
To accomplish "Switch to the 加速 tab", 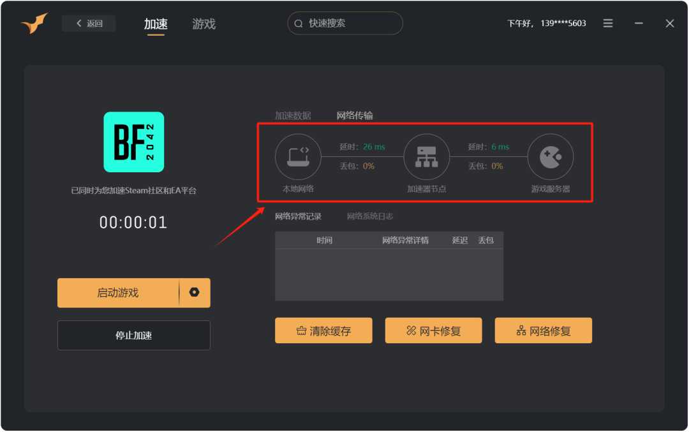I will click(156, 24).
